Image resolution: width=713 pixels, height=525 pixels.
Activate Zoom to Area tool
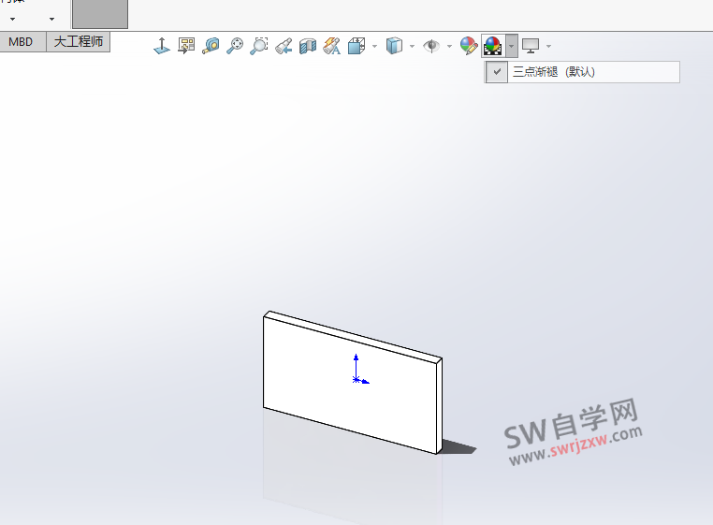[259, 46]
